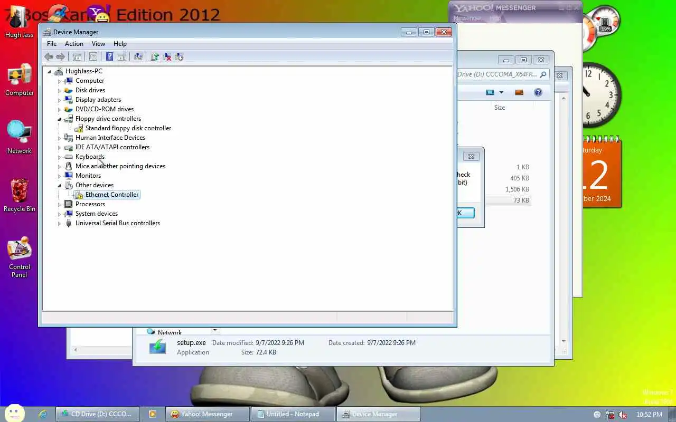Click the Disk drives category icon

[x=68, y=90]
